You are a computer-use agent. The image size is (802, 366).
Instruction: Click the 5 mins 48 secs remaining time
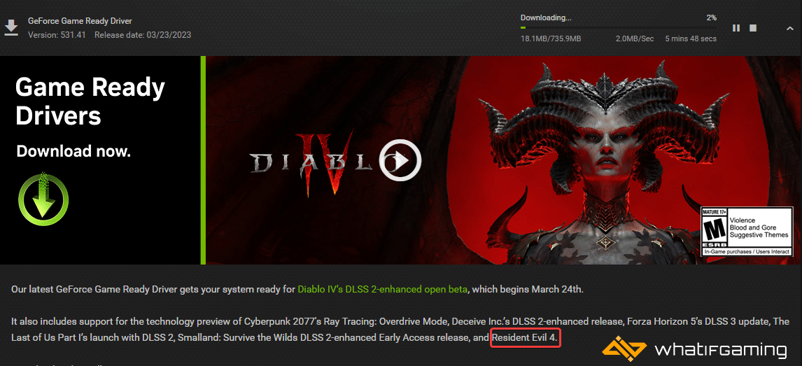pos(691,39)
